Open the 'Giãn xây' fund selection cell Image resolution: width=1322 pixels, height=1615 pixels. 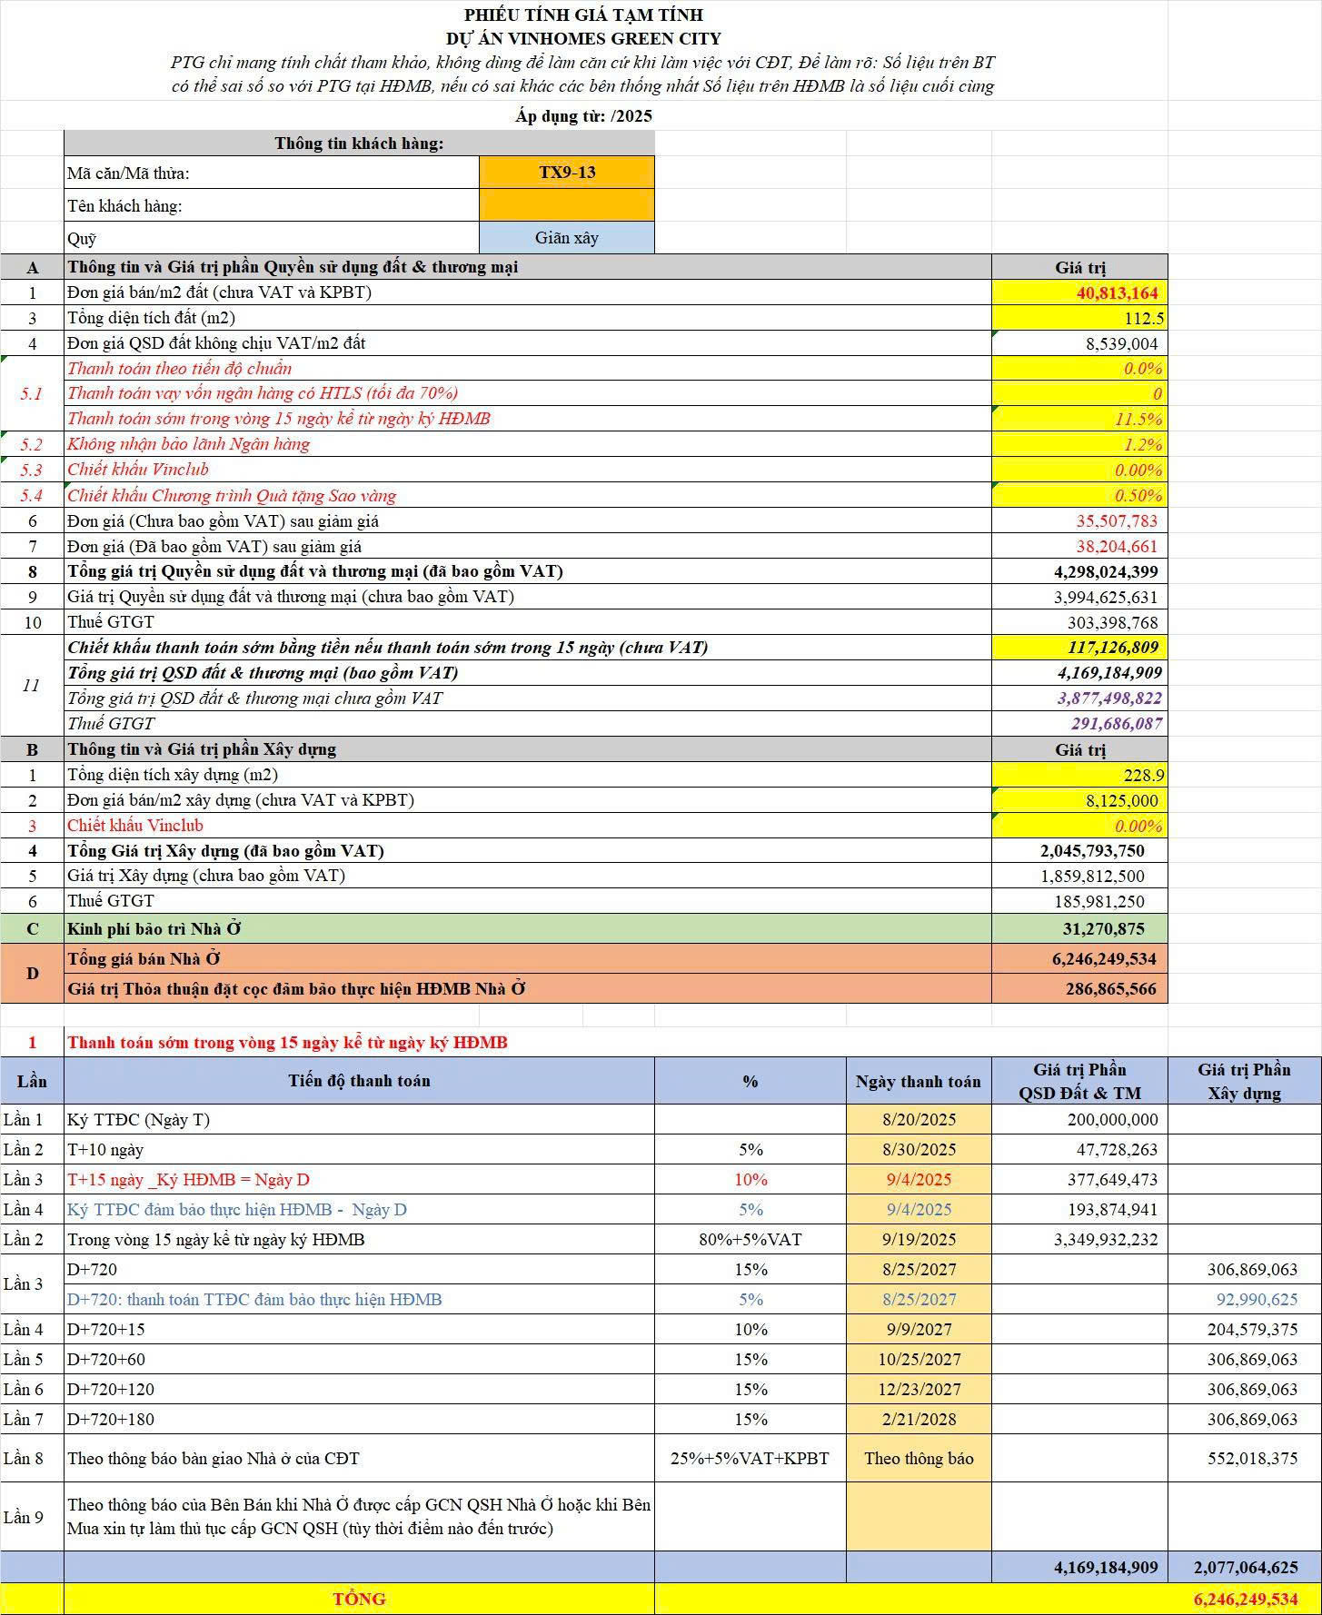click(x=566, y=238)
